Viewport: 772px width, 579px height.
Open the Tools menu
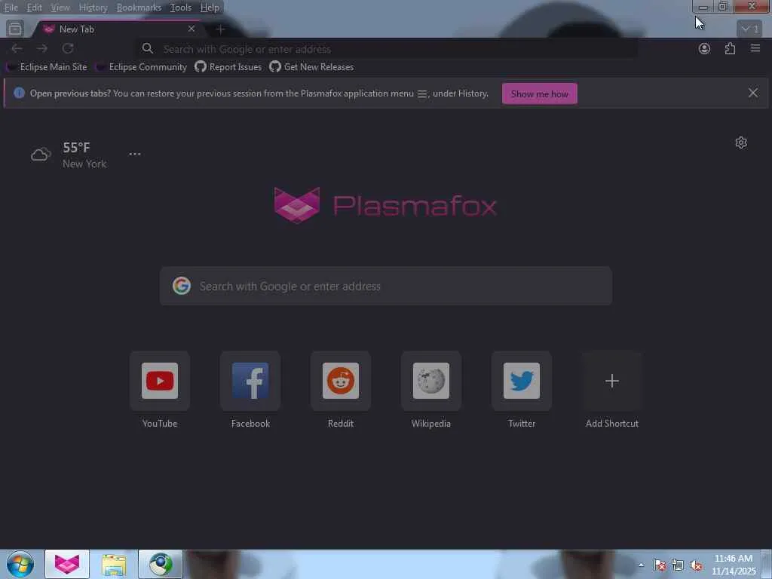click(180, 8)
